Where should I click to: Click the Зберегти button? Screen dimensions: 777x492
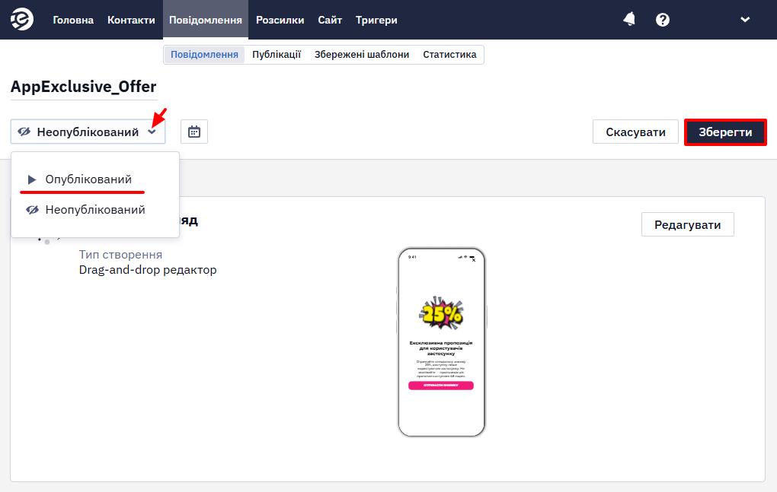coord(725,132)
